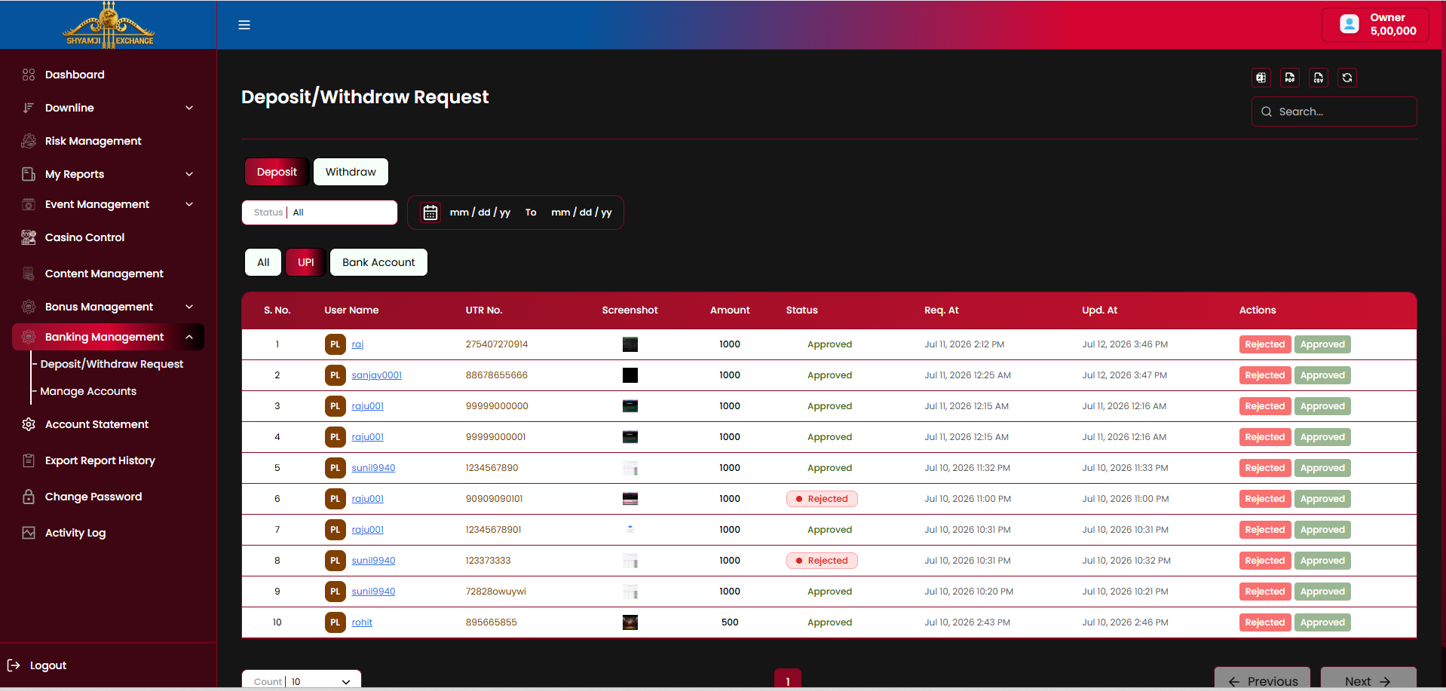Export table as PDF icon
The image size is (1446, 691).
pyautogui.click(x=1290, y=78)
